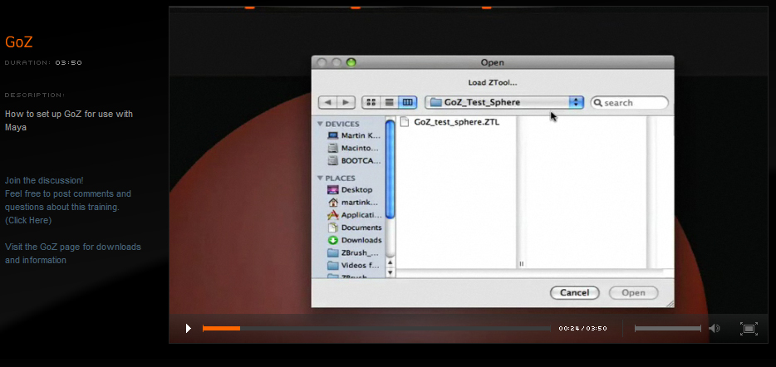Image resolution: width=776 pixels, height=367 pixels.
Task: Play the GoZ training video
Action: pyautogui.click(x=188, y=328)
